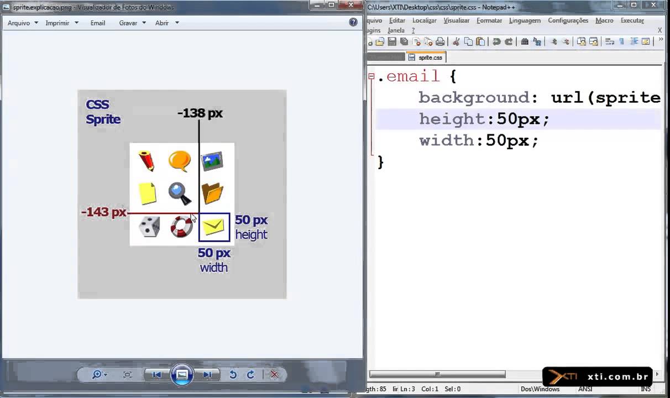Print the document from Notepad++ toolbar
Screen dimensions: 670x398
click(x=440, y=41)
